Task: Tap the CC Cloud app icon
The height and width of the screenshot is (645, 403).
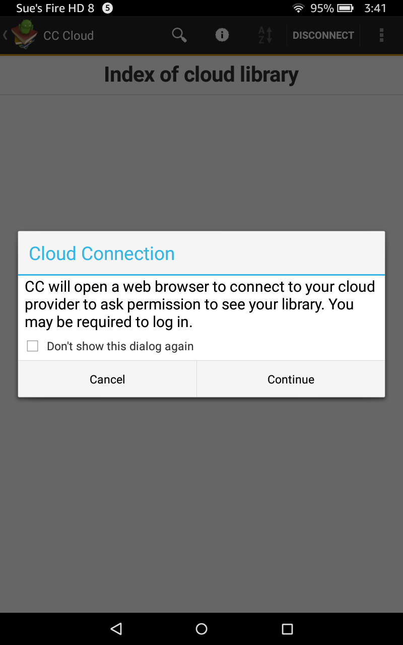Action: (x=24, y=35)
